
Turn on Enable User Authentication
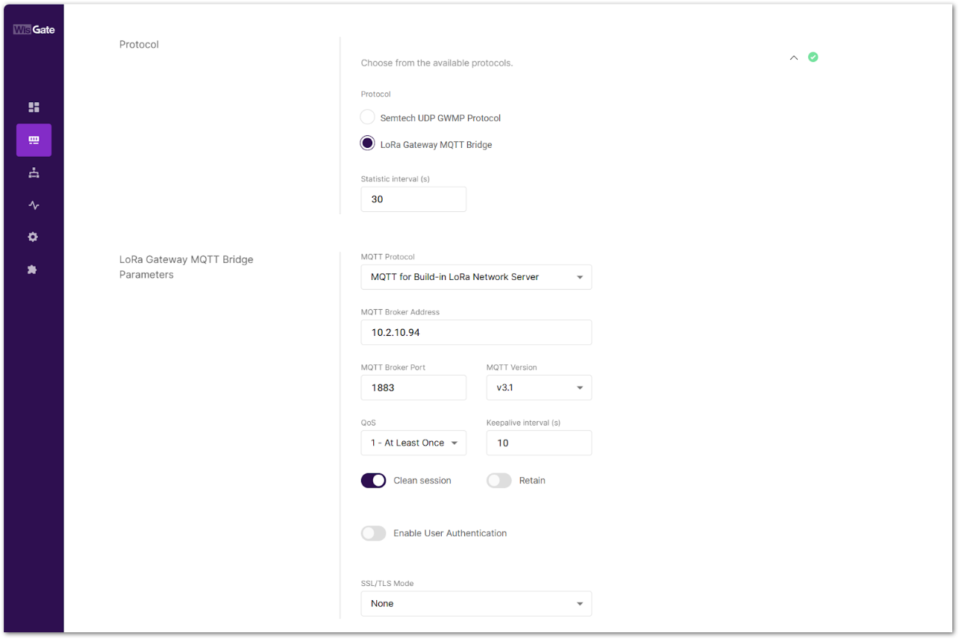[373, 533]
